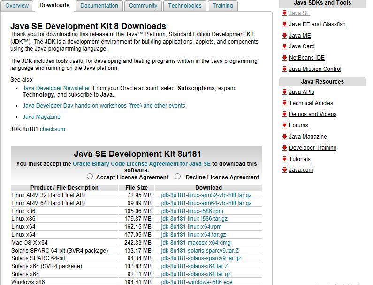373x285 pixels.
Task: Click the red arrow icon beside Java SE
Action: 284,13
